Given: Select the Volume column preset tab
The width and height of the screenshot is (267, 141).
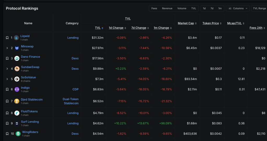Looking at the screenshot, I should [x=182, y=8].
